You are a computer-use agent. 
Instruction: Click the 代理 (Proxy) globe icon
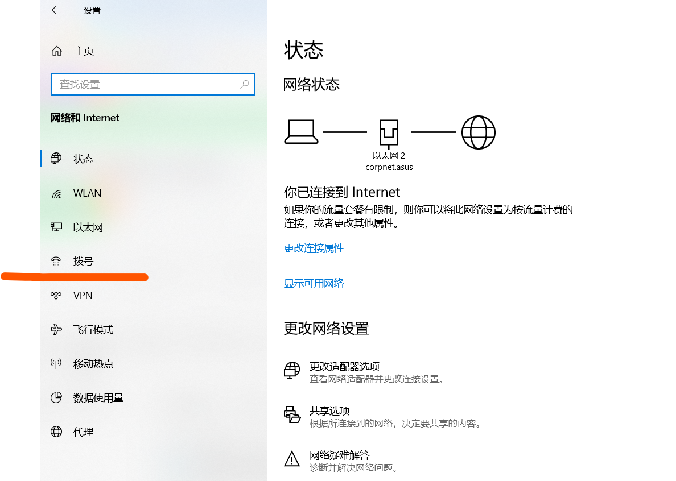pyautogui.click(x=56, y=432)
